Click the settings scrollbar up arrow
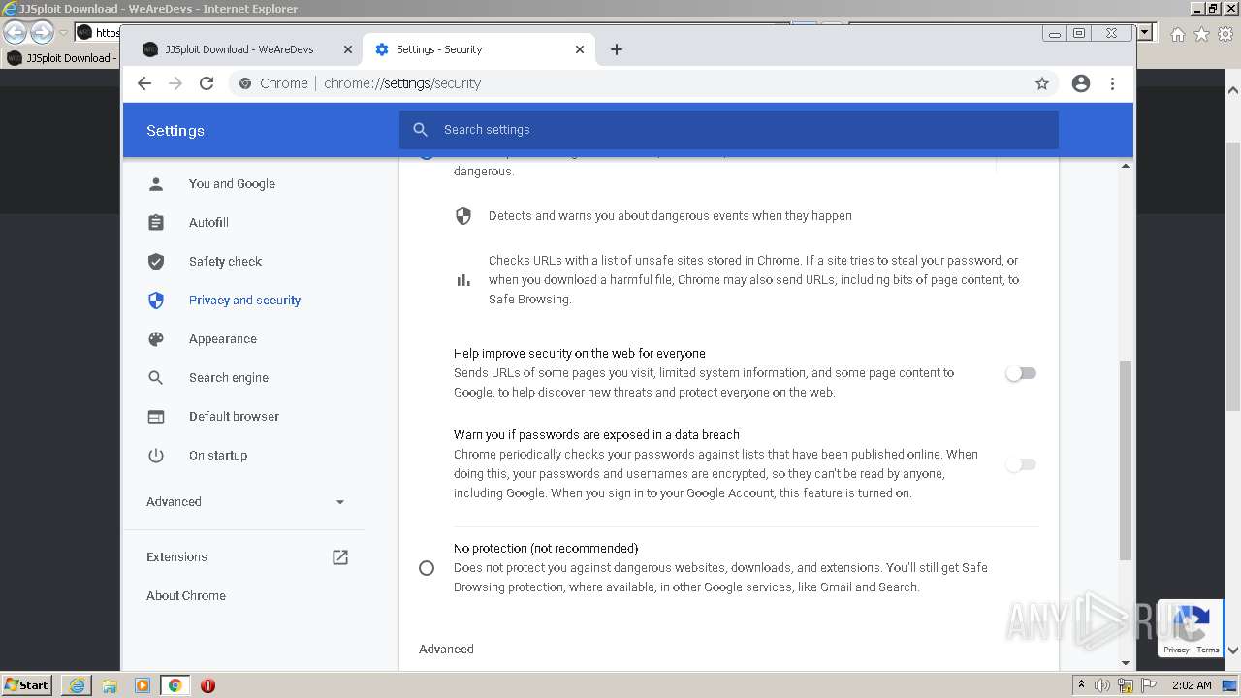 [1126, 166]
